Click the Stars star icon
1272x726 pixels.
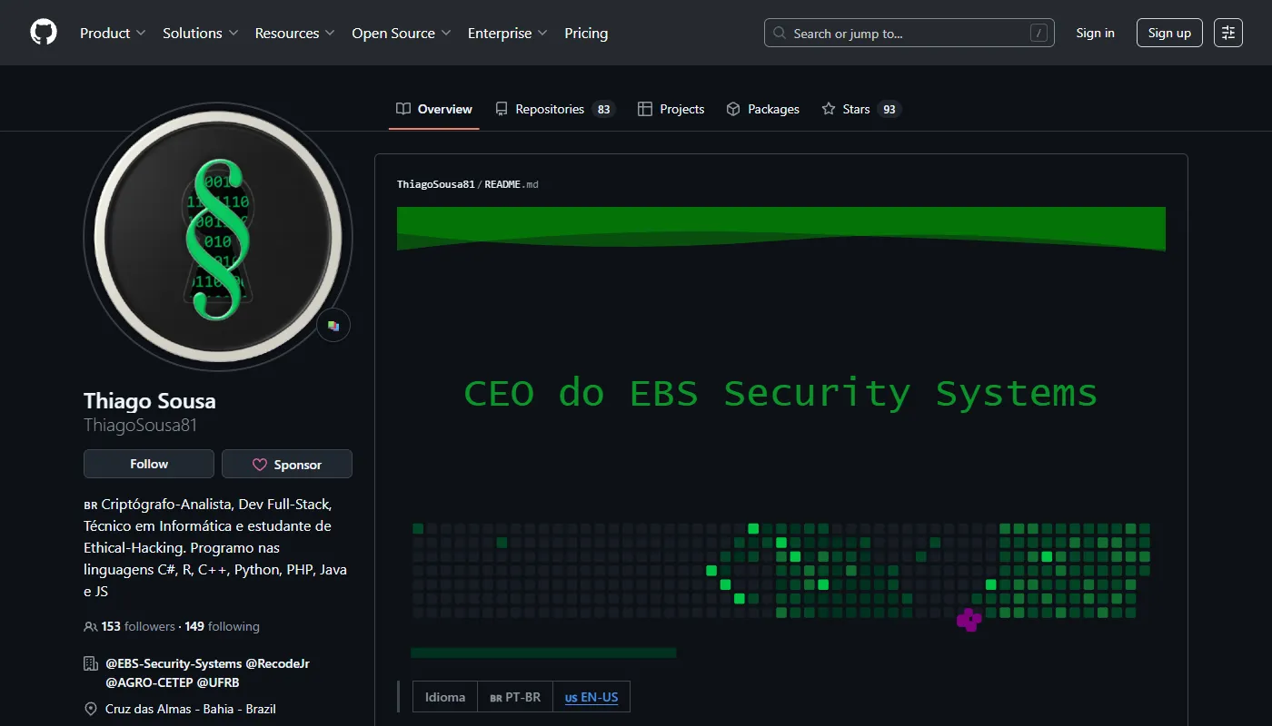pyautogui.click(x=829, y=109)
